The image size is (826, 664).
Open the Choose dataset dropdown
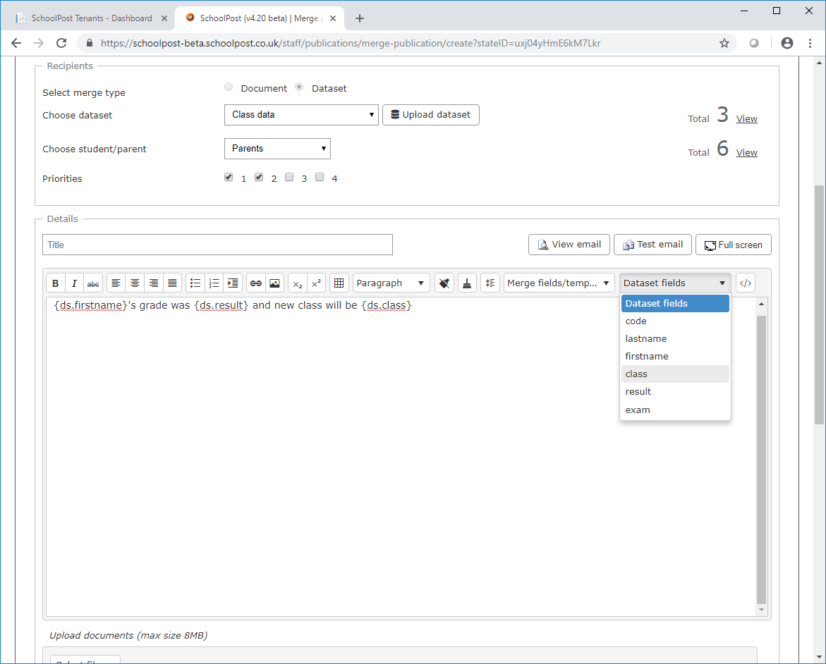point(301,115)
